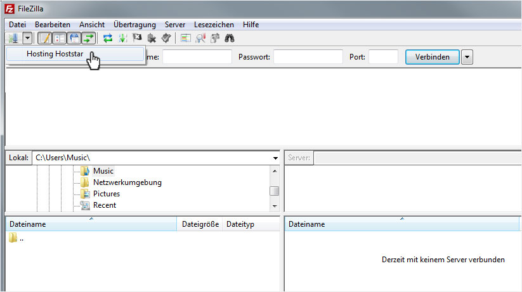Open the Übertragung menu

click(134, 25)
